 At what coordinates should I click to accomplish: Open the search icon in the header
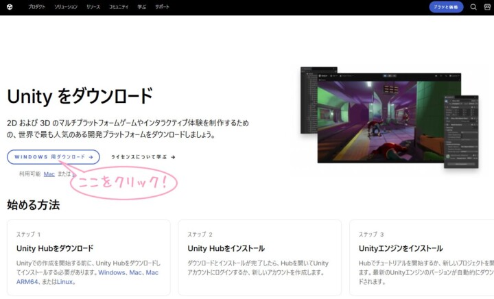click(x=473, y=7)
